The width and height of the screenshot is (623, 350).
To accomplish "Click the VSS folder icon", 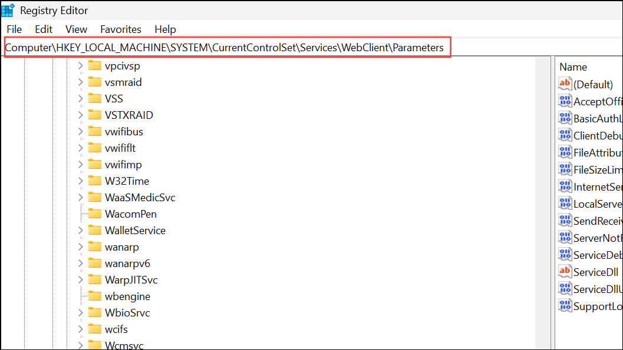I will point(95,99).
